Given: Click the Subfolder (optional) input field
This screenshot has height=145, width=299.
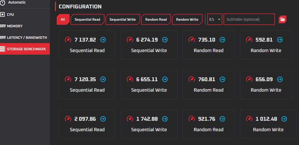Looking at the screenshot, I should pyautogui.click(x=249, y=19).
